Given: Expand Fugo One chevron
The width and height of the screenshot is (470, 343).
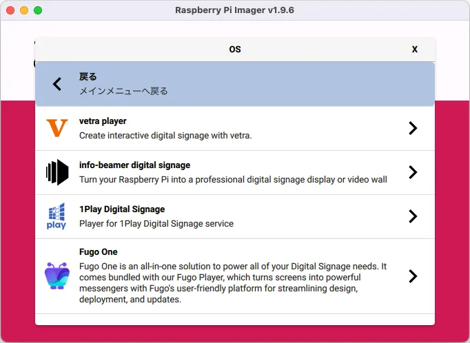Looking at the screenshot, I should tap(413, 276).
